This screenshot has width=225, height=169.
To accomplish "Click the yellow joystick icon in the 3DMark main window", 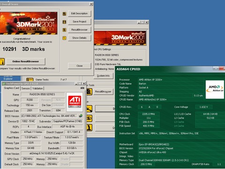I will [x=90, y=128].
